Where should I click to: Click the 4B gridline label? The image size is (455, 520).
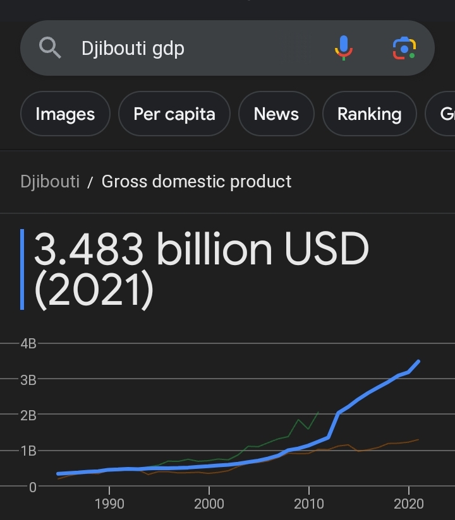(x=28, y=343)
